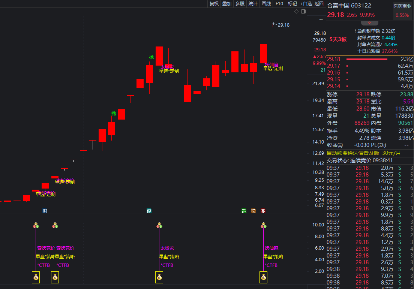Click the red 涨 marker icon

(x=263, y=211)
